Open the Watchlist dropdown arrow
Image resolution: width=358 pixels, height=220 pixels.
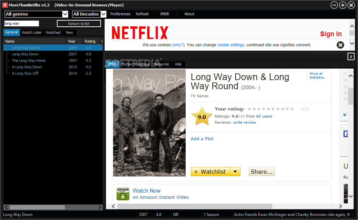tap(235, 171)
